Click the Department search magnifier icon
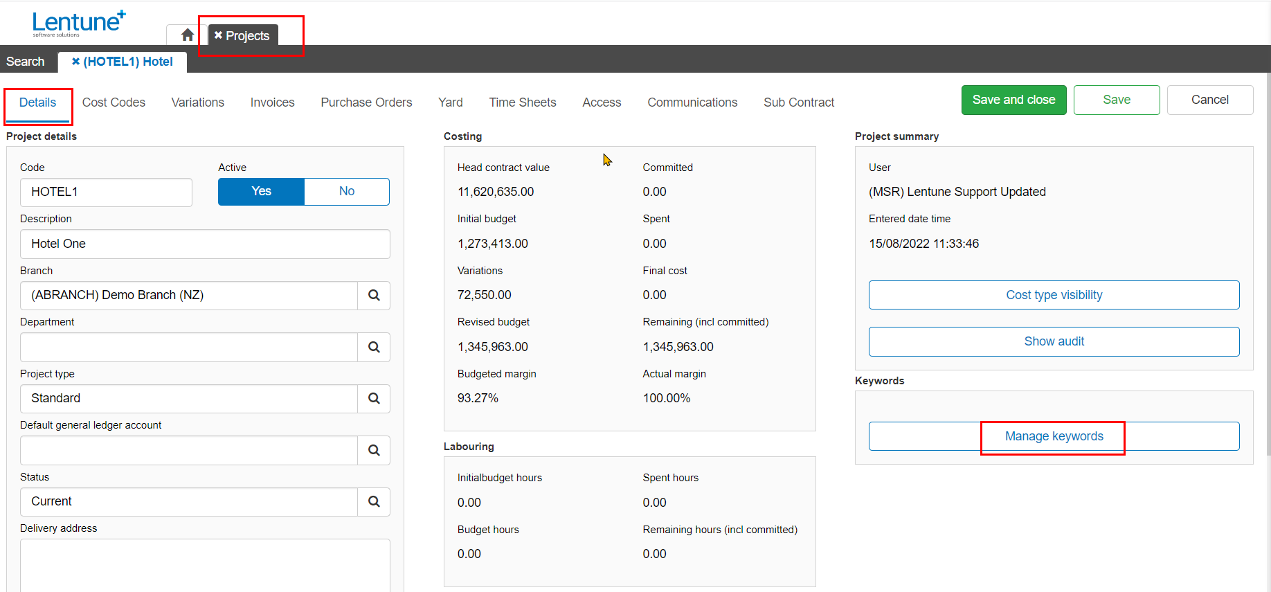This screenshot has height=592, width=1271. pos(374,348)
